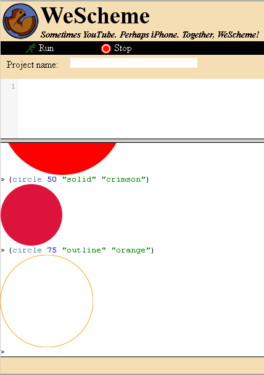Click the "outline" string in the second expression
Screen dimensions: 264x375
[84, 250]
